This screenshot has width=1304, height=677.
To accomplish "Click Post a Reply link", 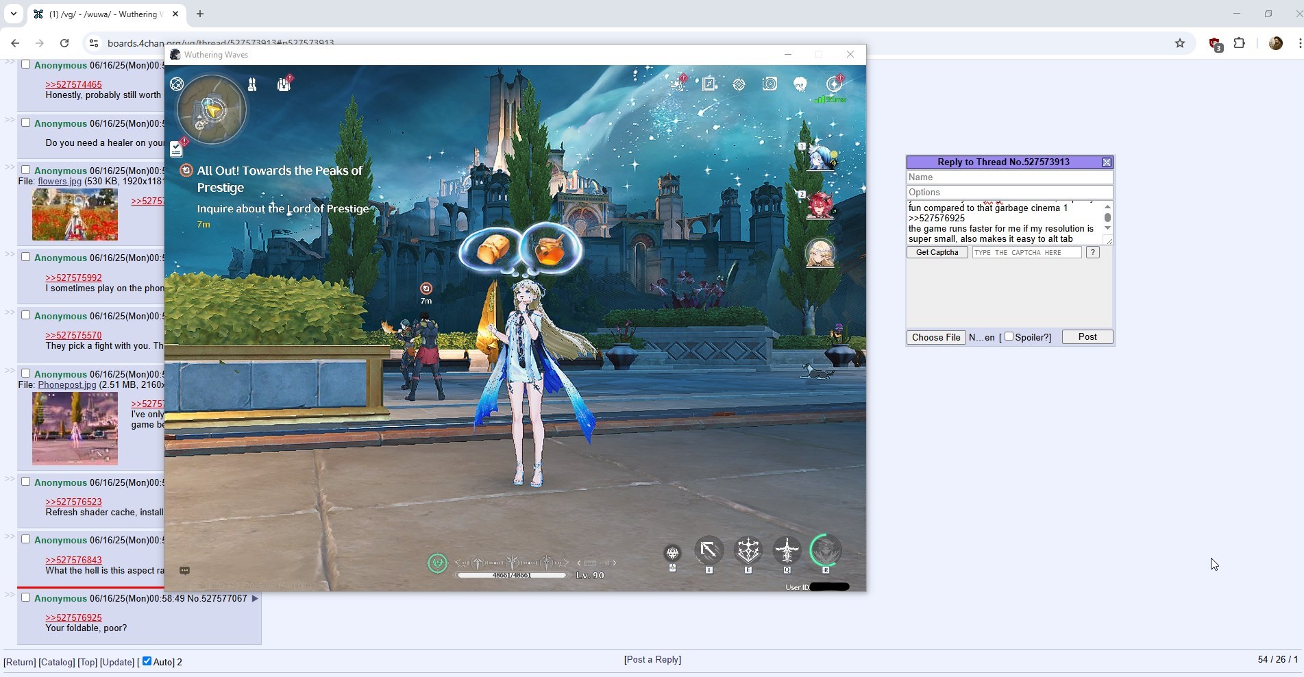I will point(652,659).
